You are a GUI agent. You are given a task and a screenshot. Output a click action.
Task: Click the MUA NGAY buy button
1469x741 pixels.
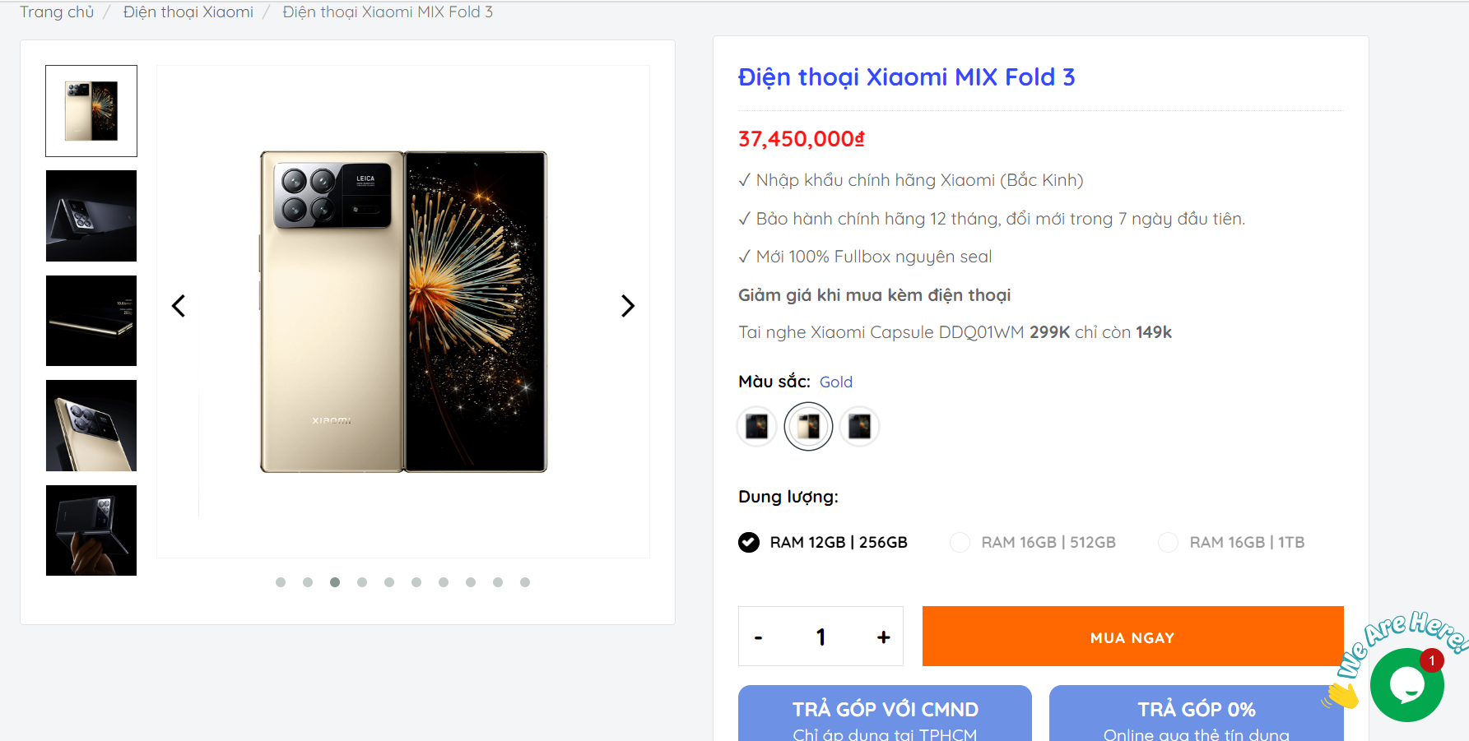tap(1132, 637)
